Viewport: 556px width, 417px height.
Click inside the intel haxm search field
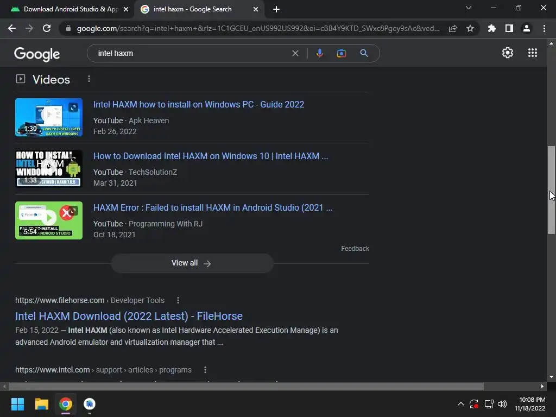192,53
